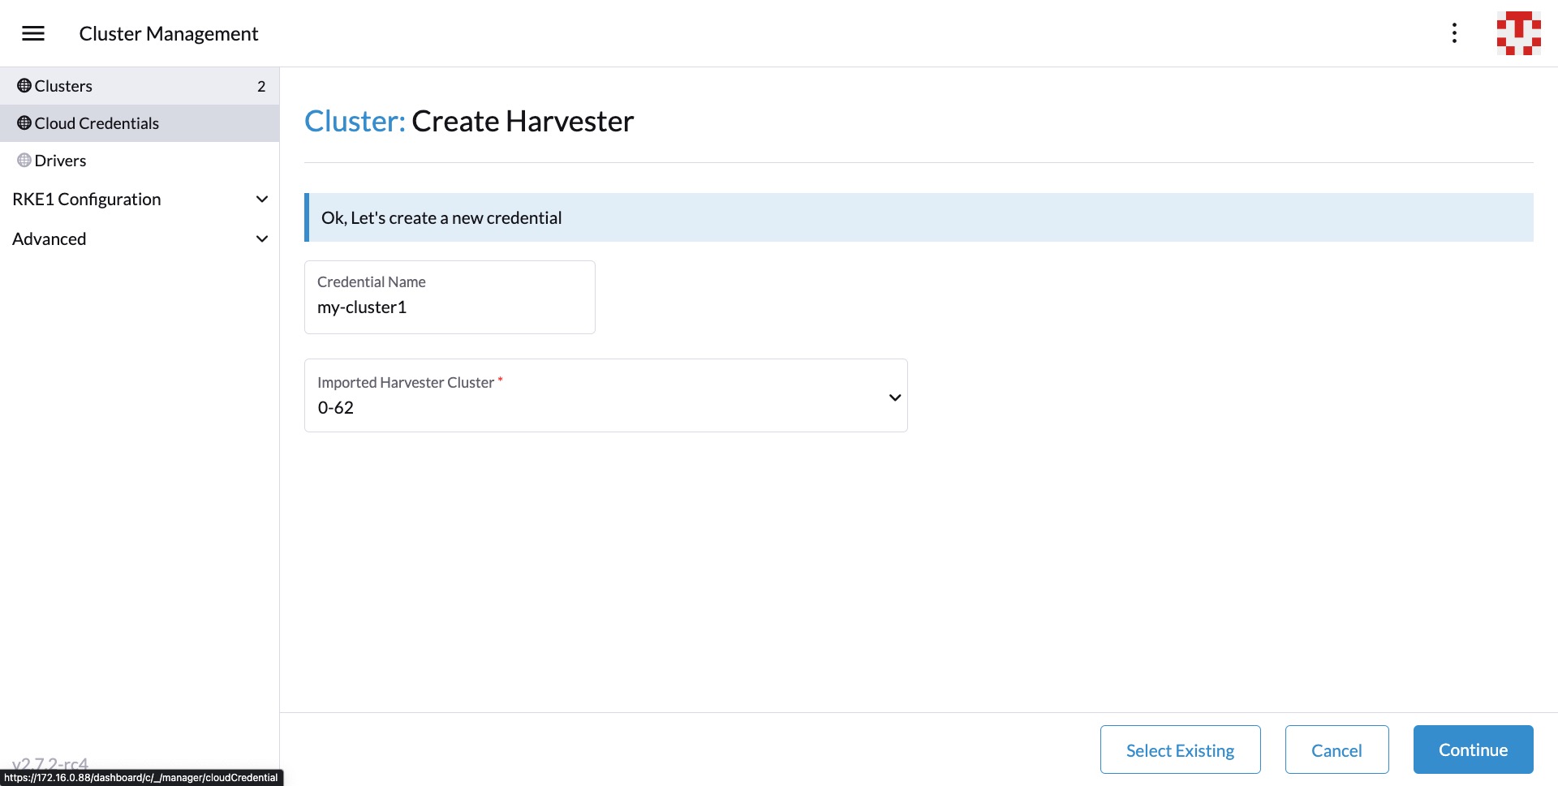Click the selected value 0-62
This screenshot has height=786, width=1558.
coord(336,408)
